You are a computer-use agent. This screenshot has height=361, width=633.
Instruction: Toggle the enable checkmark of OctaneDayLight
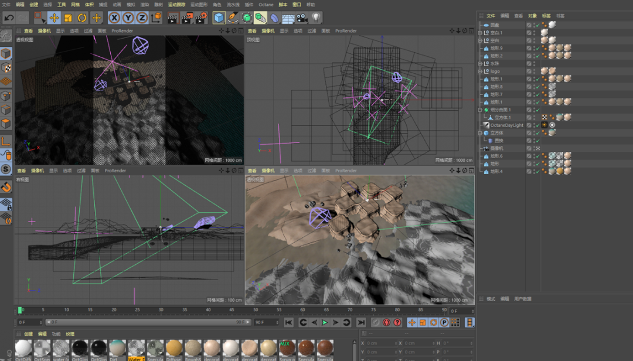click(x=537, y=125)
